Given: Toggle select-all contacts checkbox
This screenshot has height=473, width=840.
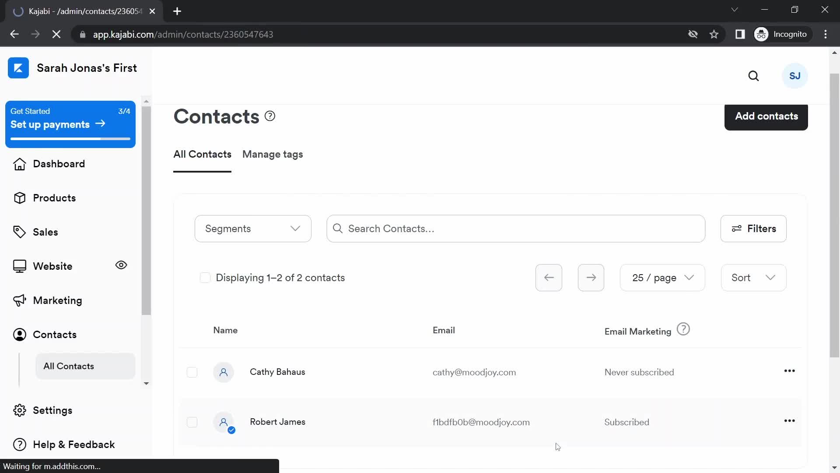Looking at the screenshot, I should coord(205,278).
